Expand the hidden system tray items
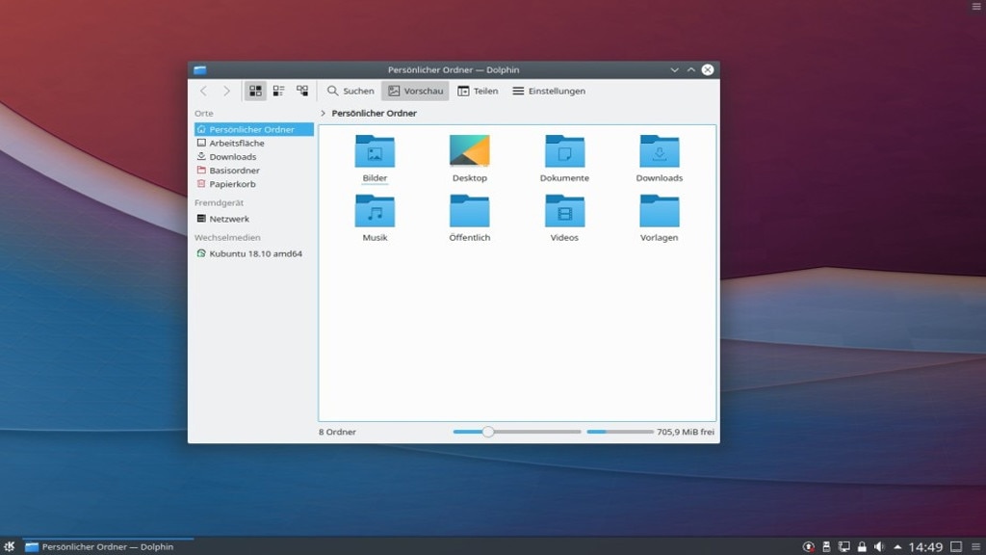This screenshot has width=986, height=555. click(x=897, y=546)
